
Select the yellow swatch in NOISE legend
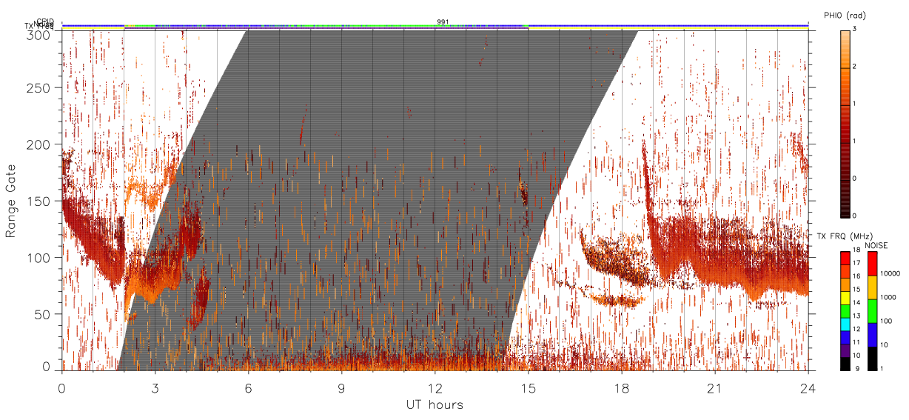[872, 286]
